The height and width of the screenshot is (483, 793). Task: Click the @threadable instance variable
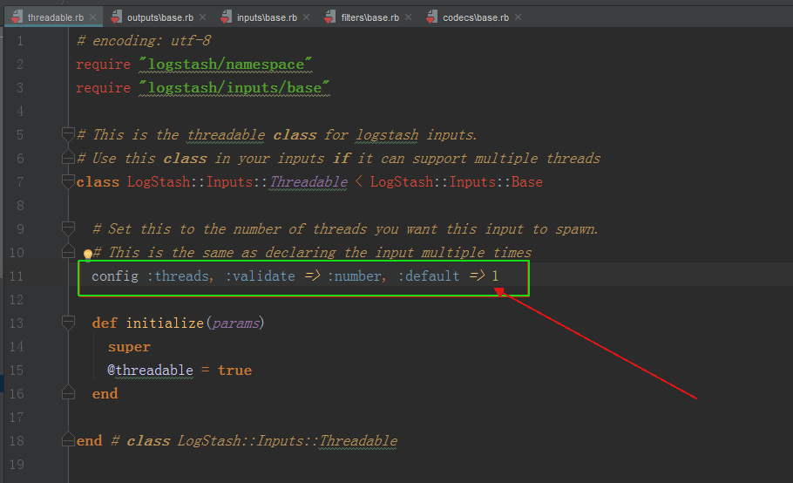click(150, 371)
